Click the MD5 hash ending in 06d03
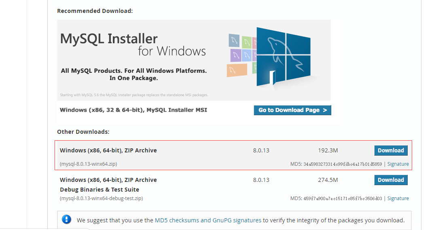Image resolution: width=436 pixels, height=230 pixels. point(343,198)
